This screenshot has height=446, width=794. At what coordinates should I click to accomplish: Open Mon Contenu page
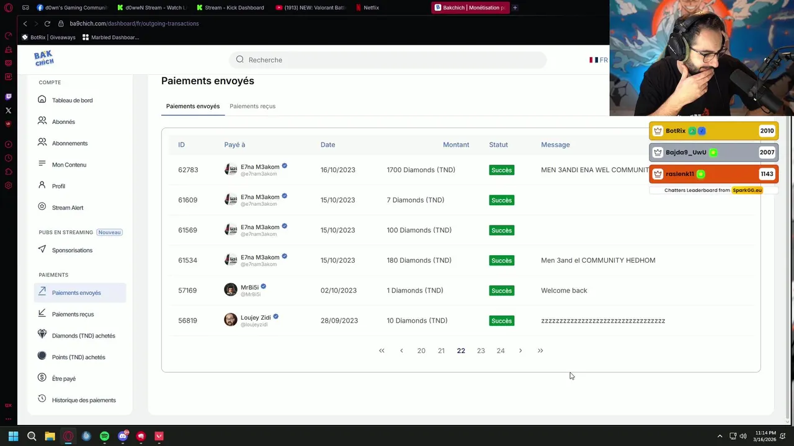(x=69, y=165)
